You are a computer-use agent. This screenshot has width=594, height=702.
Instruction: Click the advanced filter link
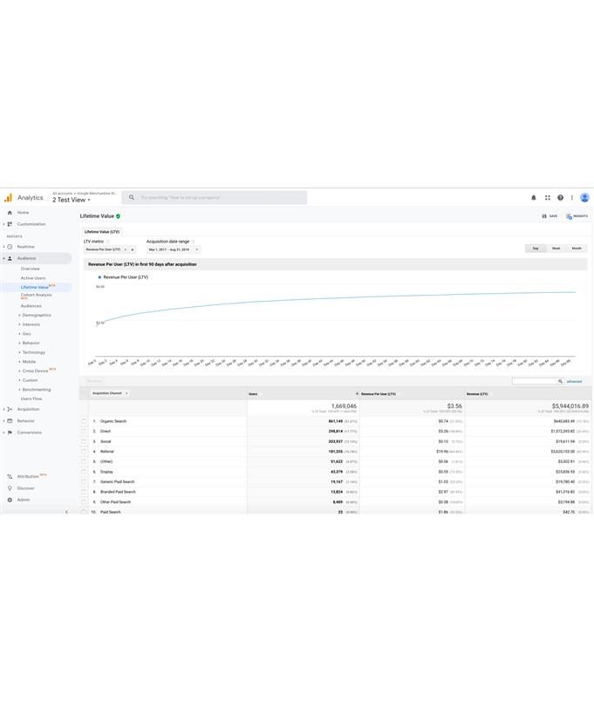(574, 381)
